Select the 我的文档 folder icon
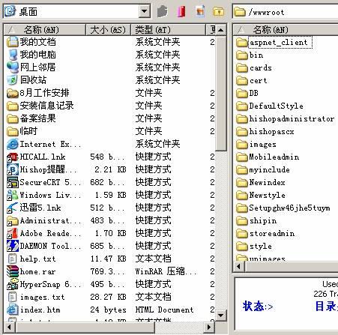Screen dimensions: 338x335 tap(12, 42)
